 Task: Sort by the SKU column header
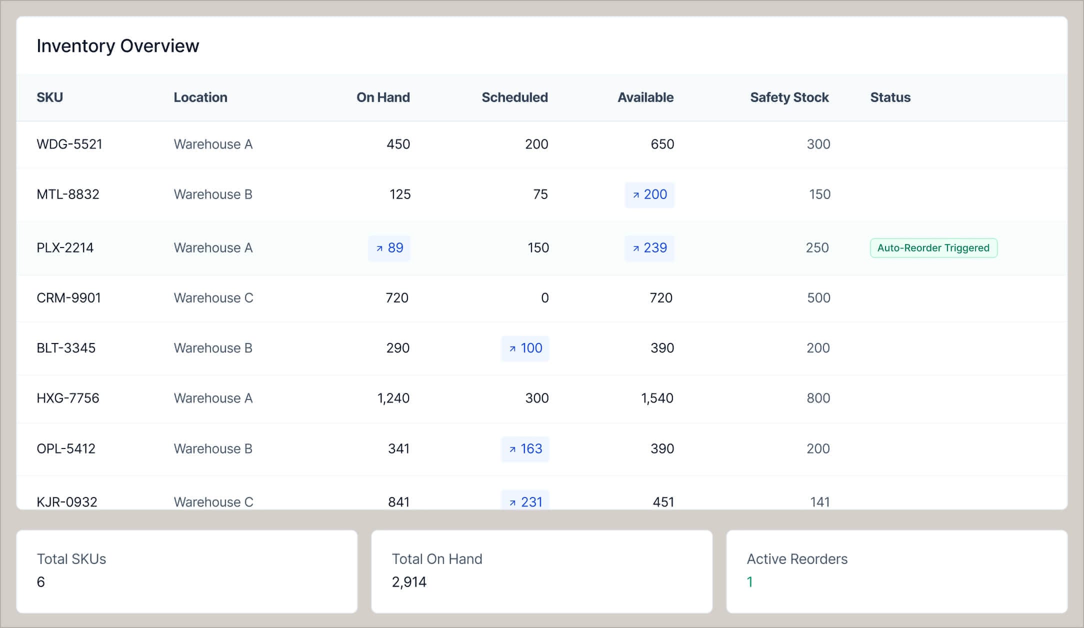point(49,97)
